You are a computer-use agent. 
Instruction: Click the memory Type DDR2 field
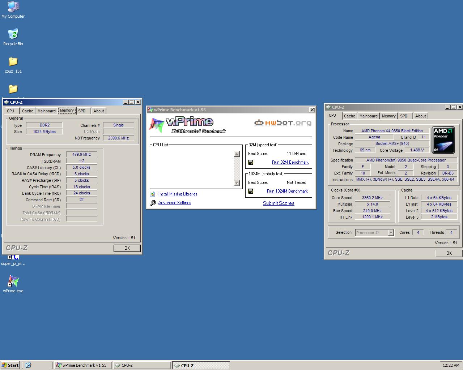click(x=44, y=125)
